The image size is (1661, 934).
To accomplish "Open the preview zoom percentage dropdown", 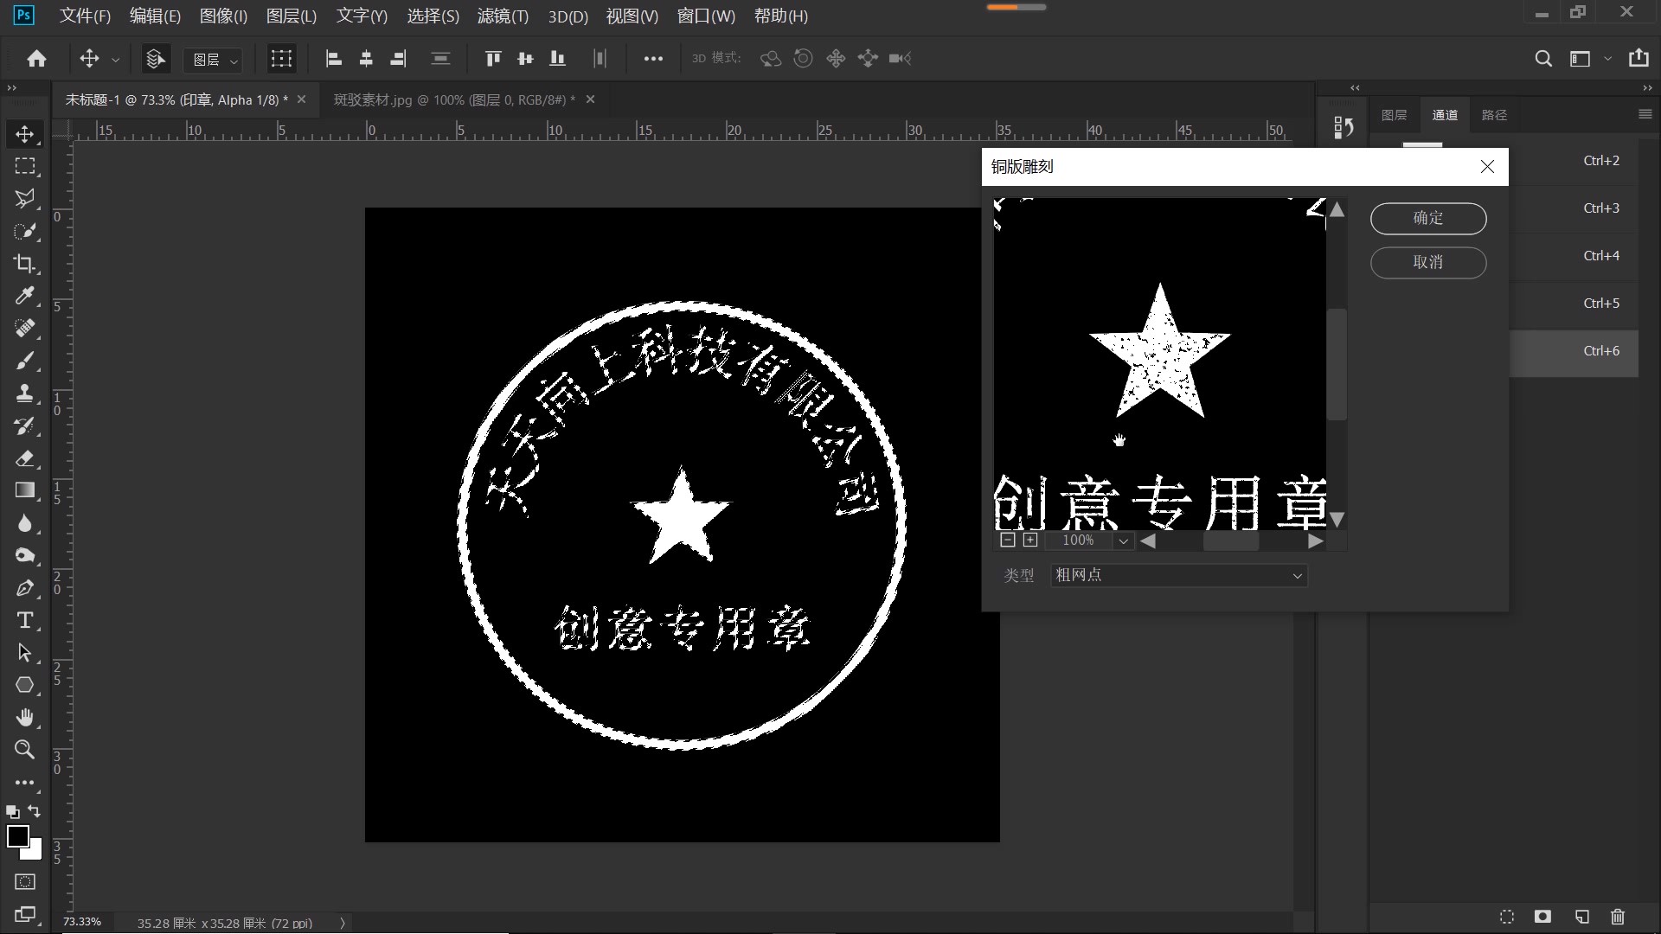I will (x=1122, y=540).
